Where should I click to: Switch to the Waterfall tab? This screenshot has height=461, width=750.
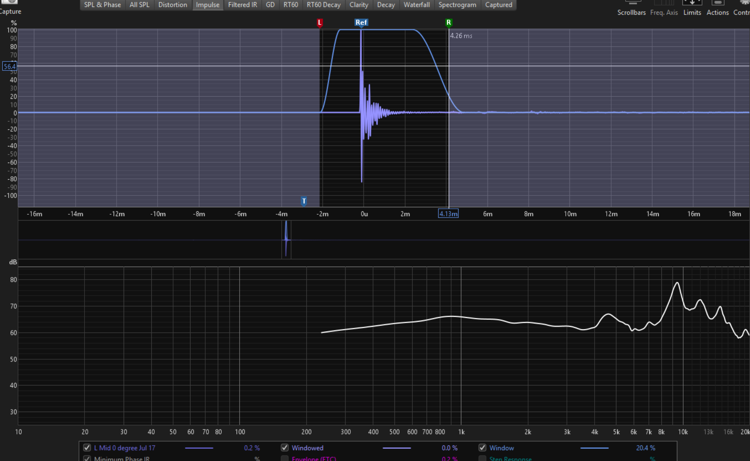(416, 5)
